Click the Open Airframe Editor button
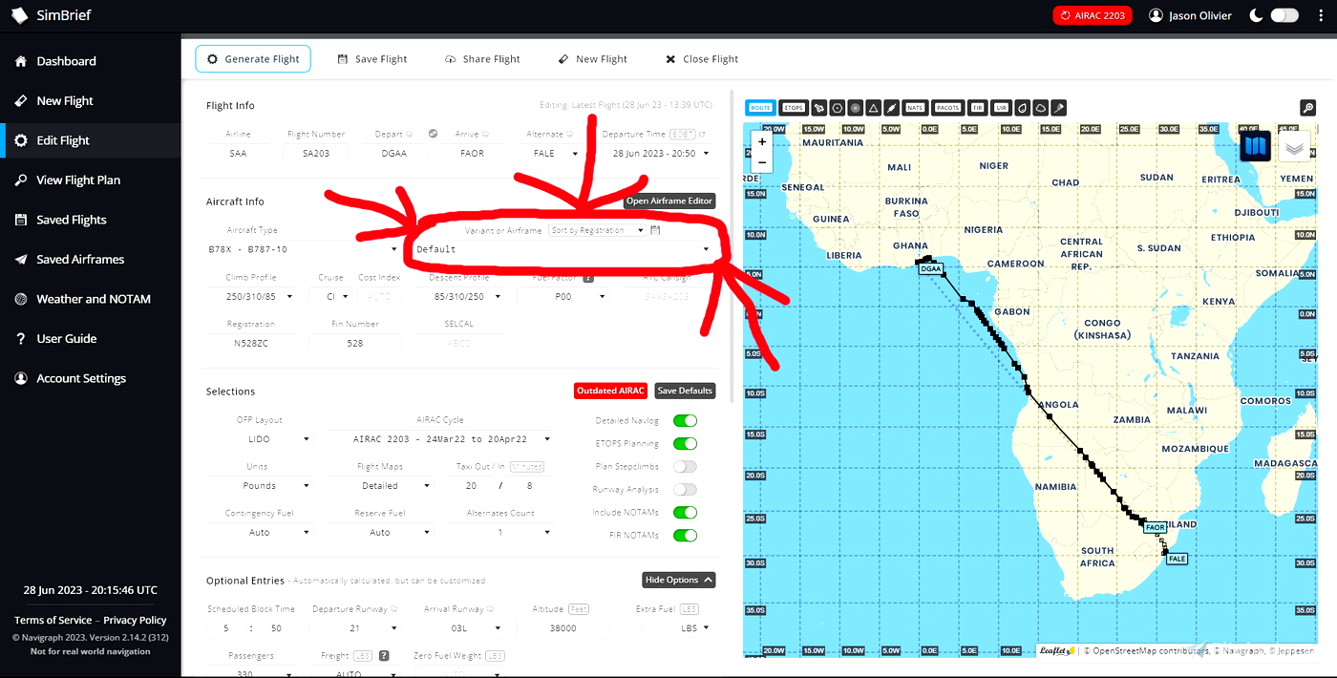1337x678 pixels. [x=669, y=201]
